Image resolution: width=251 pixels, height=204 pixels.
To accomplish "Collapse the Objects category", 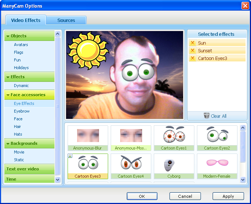I will tap(8, 36).
